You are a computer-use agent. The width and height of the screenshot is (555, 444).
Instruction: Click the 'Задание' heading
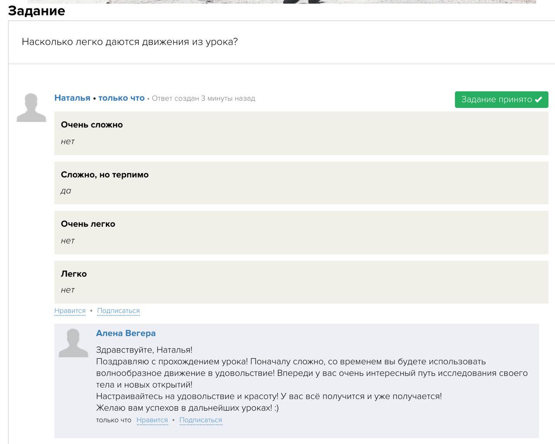(36, 11)
